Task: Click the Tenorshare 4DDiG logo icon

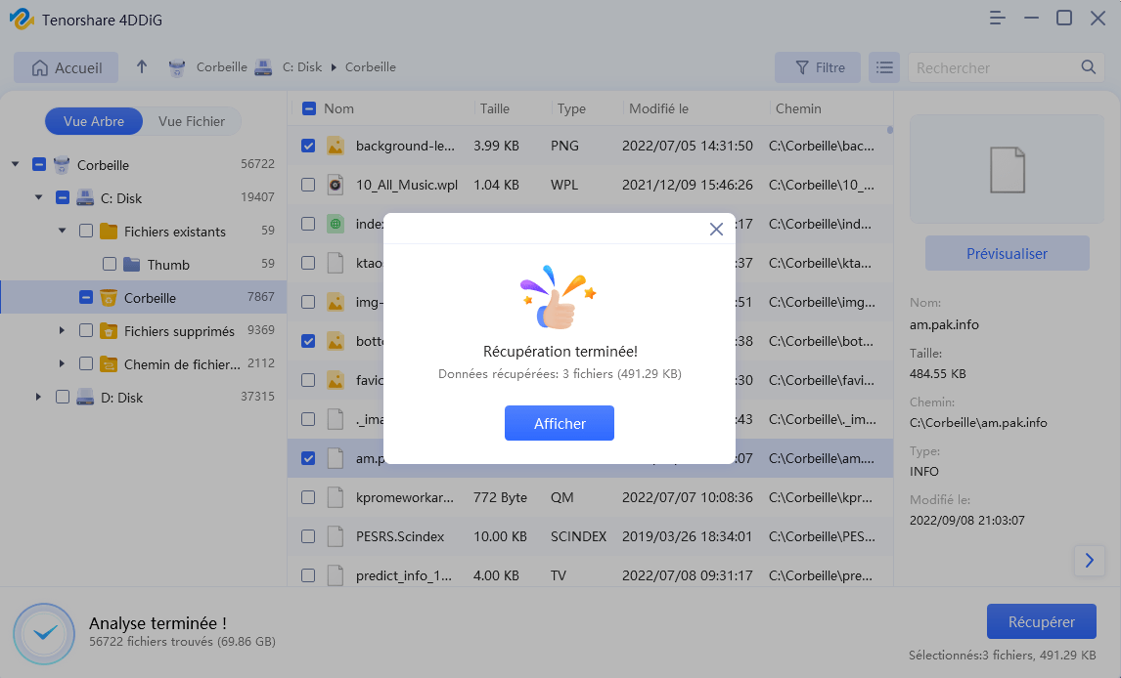Action: 22,19
